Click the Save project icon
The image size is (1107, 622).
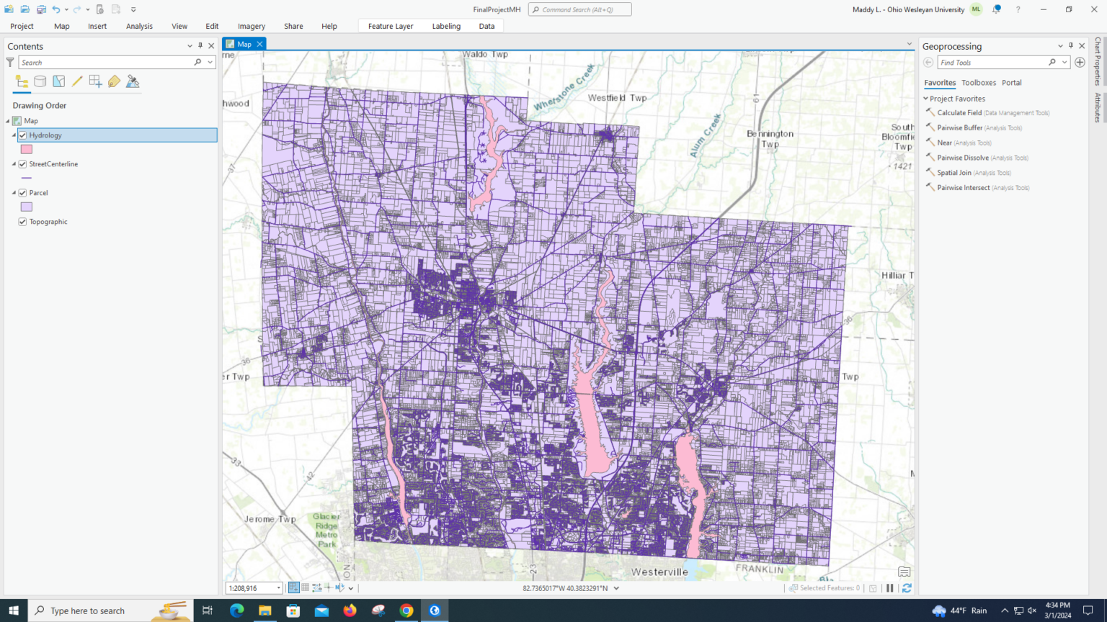[40, 9]
